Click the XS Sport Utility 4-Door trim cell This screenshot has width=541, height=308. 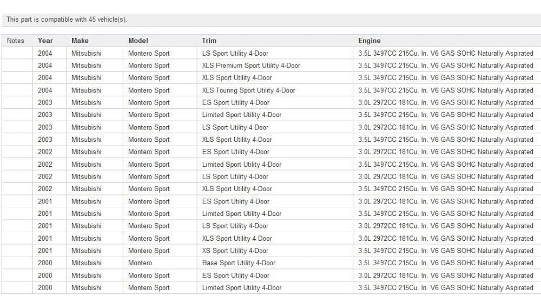pos(235,251)
